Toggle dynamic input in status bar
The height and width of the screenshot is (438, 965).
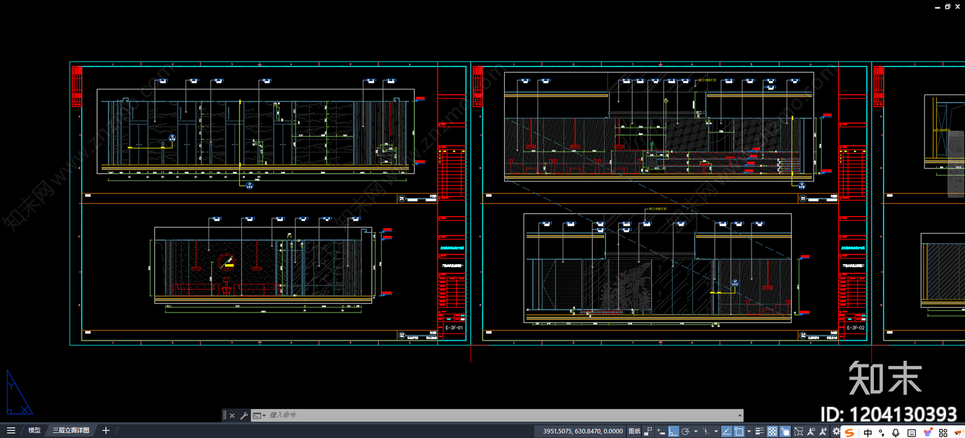(x=661, y=431)
